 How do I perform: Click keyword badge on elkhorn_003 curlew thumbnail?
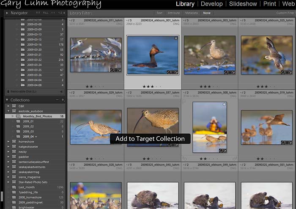click(226, 72)
